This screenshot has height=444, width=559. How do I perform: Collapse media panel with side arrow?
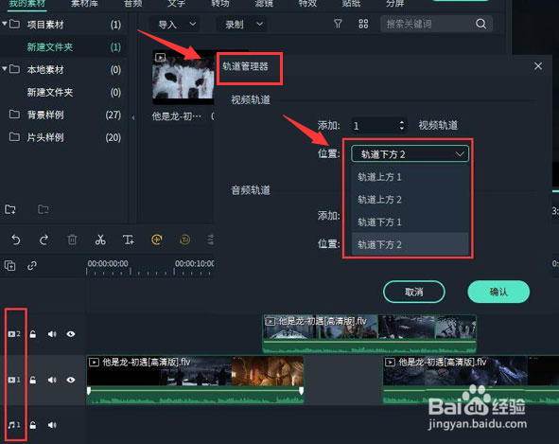133,117
